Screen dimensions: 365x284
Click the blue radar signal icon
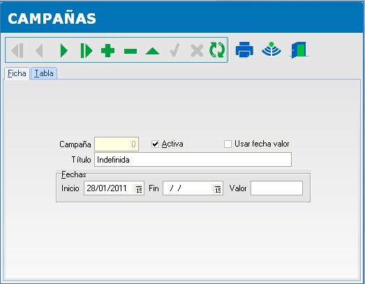(x=271, y=49)
